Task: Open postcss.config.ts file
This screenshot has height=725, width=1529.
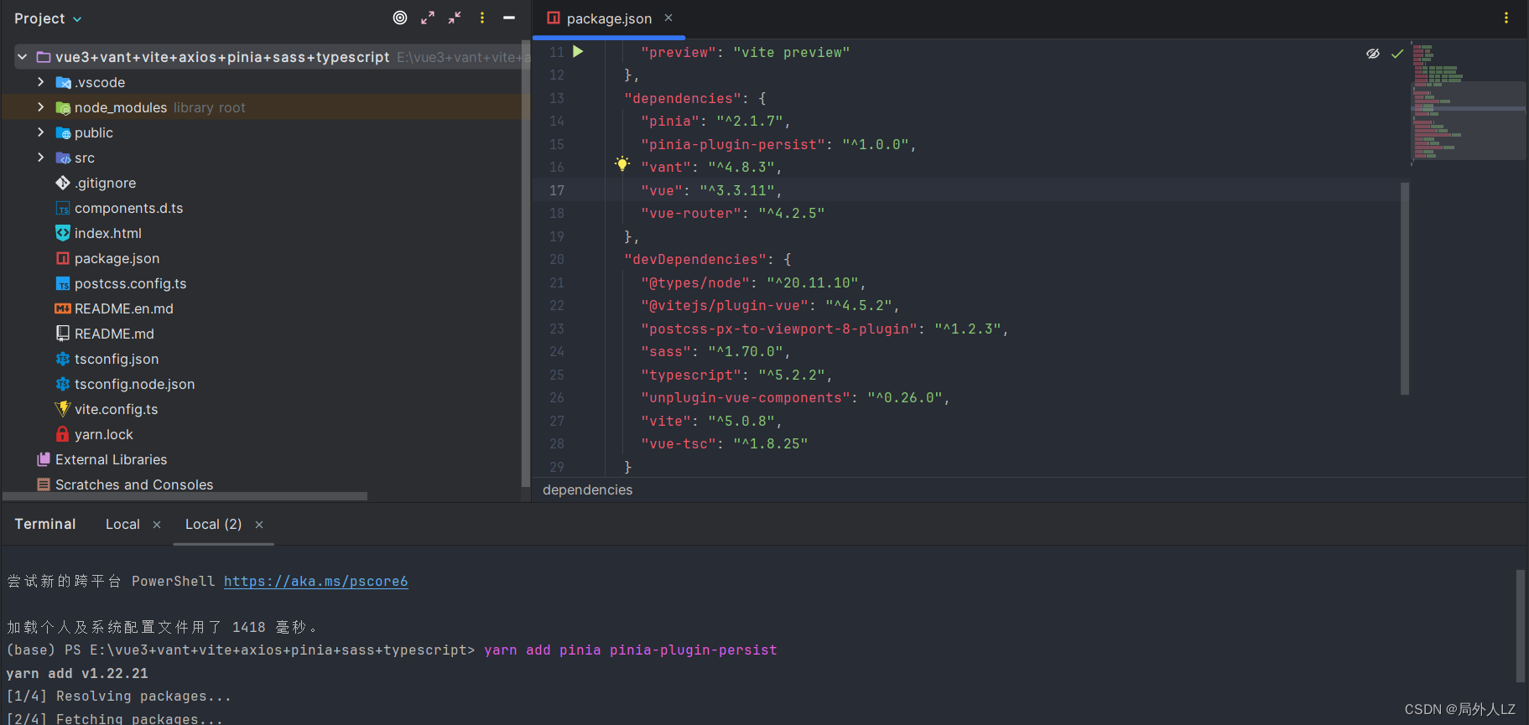Action: click(x=130, y=283)
